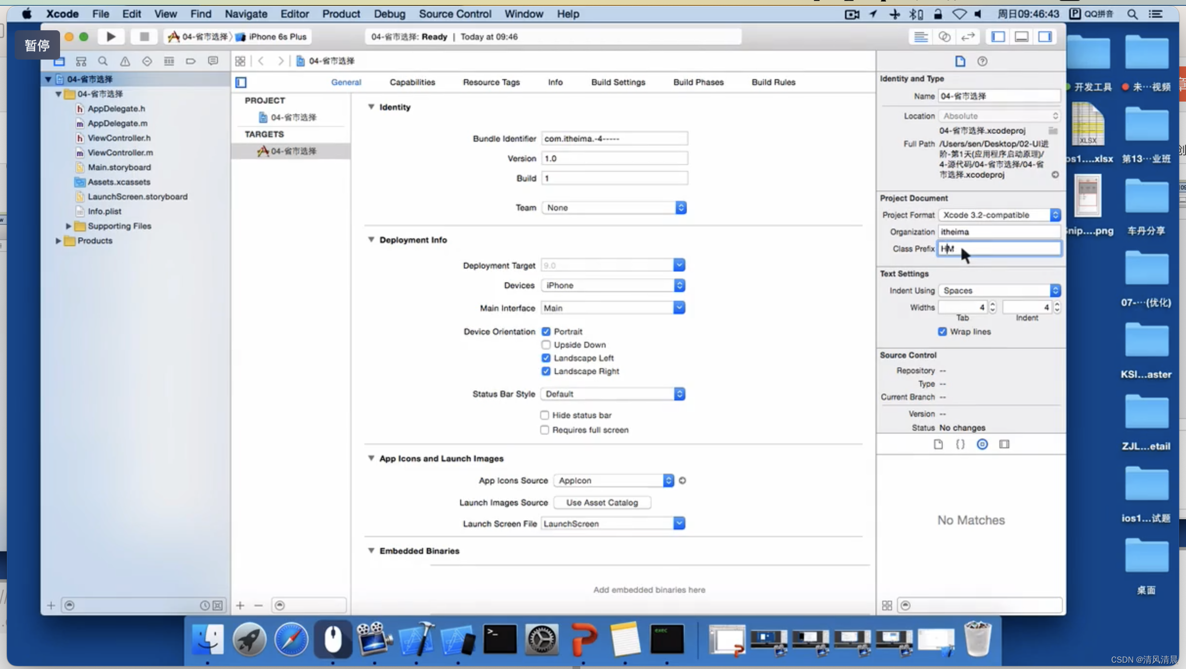
Task: Go forward in editor history
Action: click(x=280, y=61)
